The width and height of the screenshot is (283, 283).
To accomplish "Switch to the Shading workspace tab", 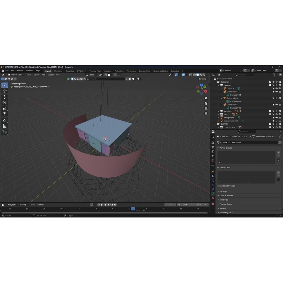I will coord(108,71).
